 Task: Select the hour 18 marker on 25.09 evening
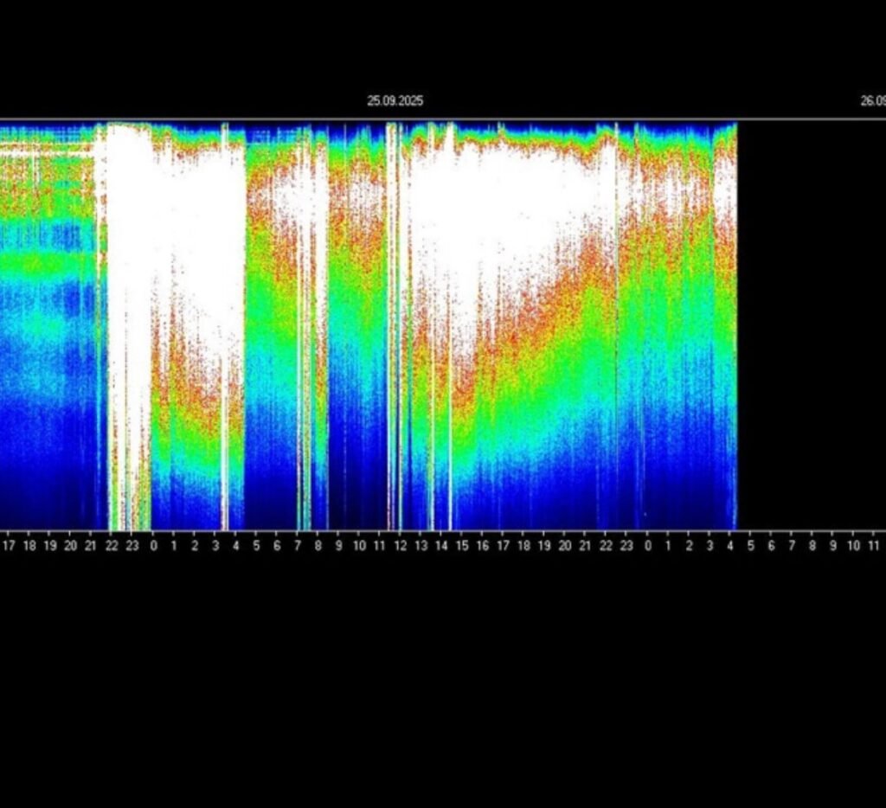[523, 546]
